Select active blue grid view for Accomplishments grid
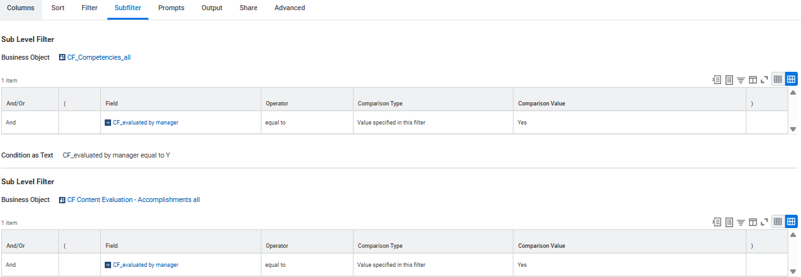Image resolution: width=801 pixels, height=277 pixels. (791, 222)
